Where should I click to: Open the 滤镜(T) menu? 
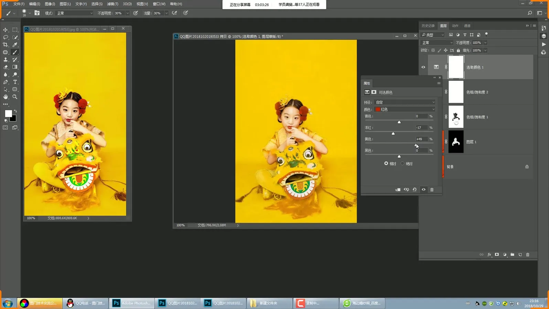pos(112,4)
